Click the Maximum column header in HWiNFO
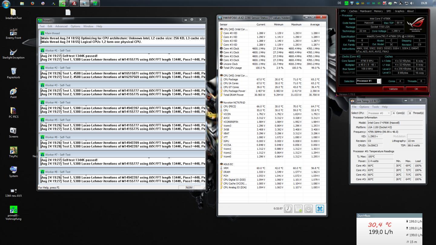Viewport: 436px width, 245px height. point(293,24)
